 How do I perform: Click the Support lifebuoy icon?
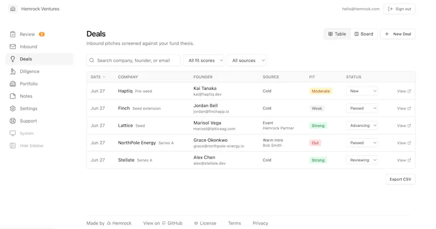13,121
